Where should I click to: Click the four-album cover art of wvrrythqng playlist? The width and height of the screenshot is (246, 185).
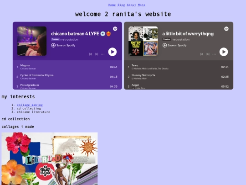(x=143, y=41)
